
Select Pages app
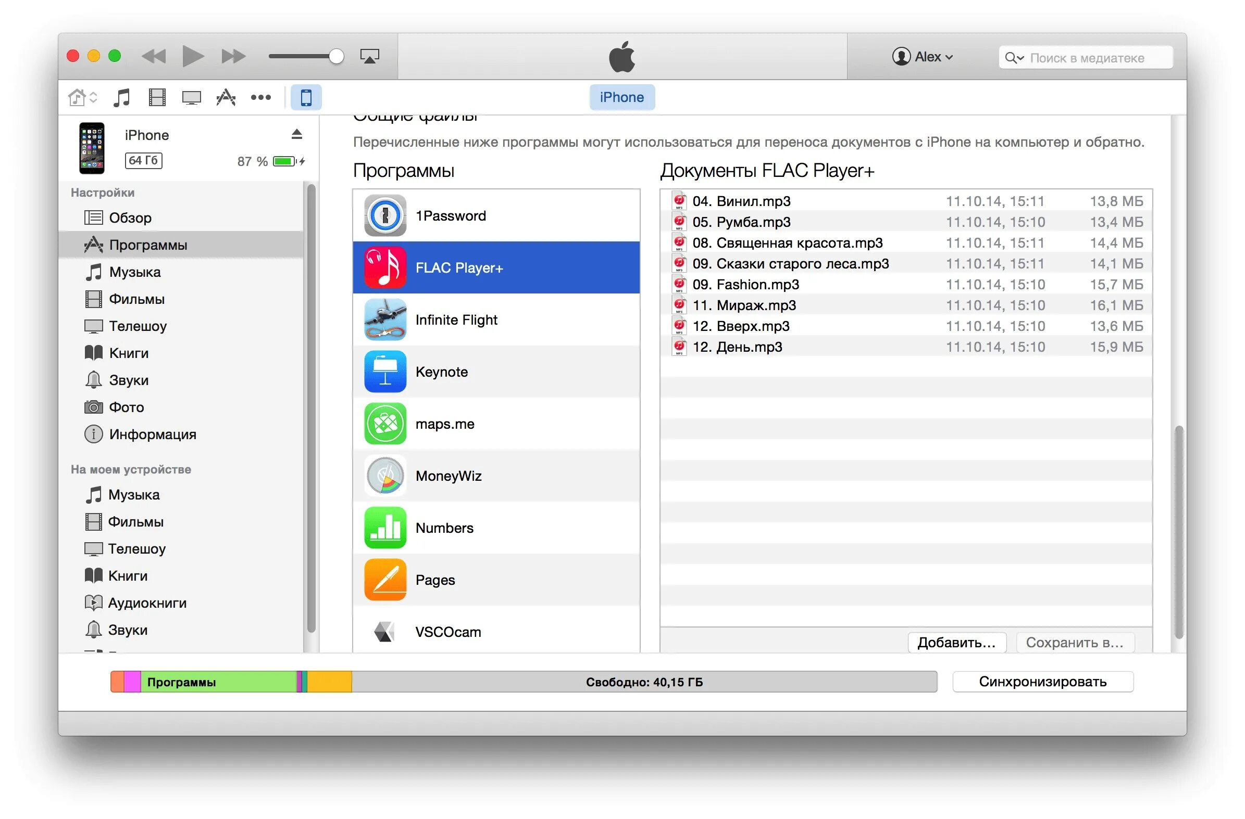(496, 580)
